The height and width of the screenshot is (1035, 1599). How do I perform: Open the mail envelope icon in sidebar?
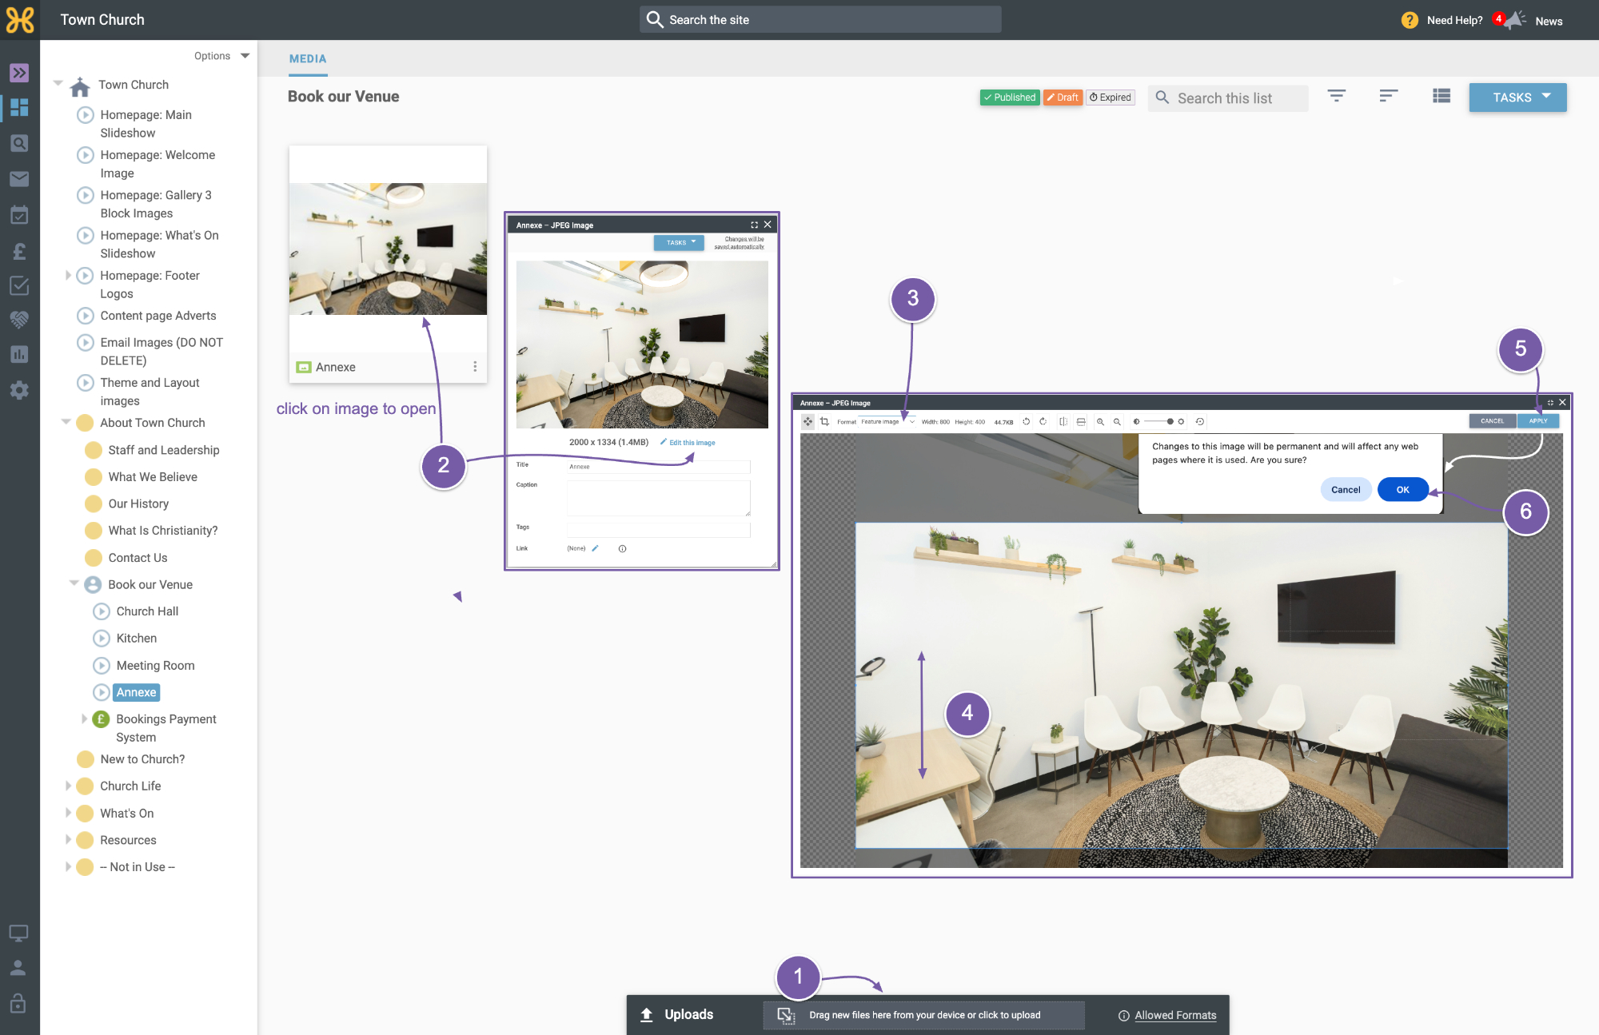(x=19, y=179)
